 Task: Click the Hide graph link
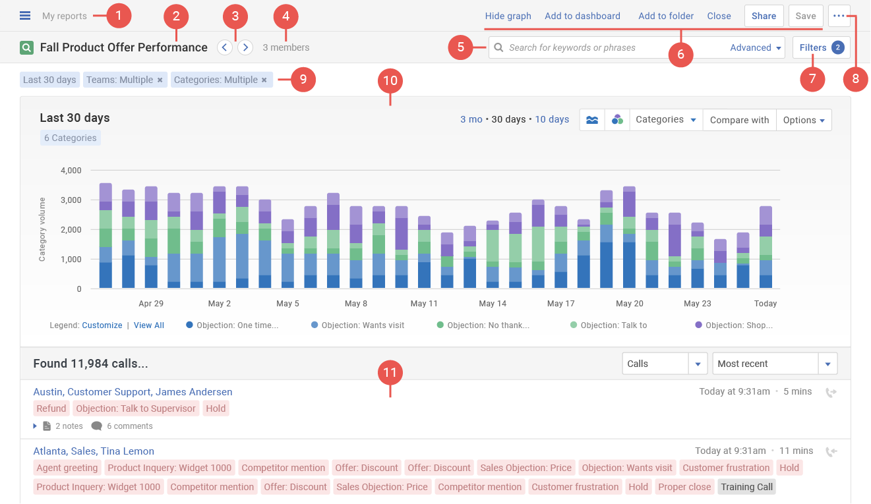click(508, 16)
